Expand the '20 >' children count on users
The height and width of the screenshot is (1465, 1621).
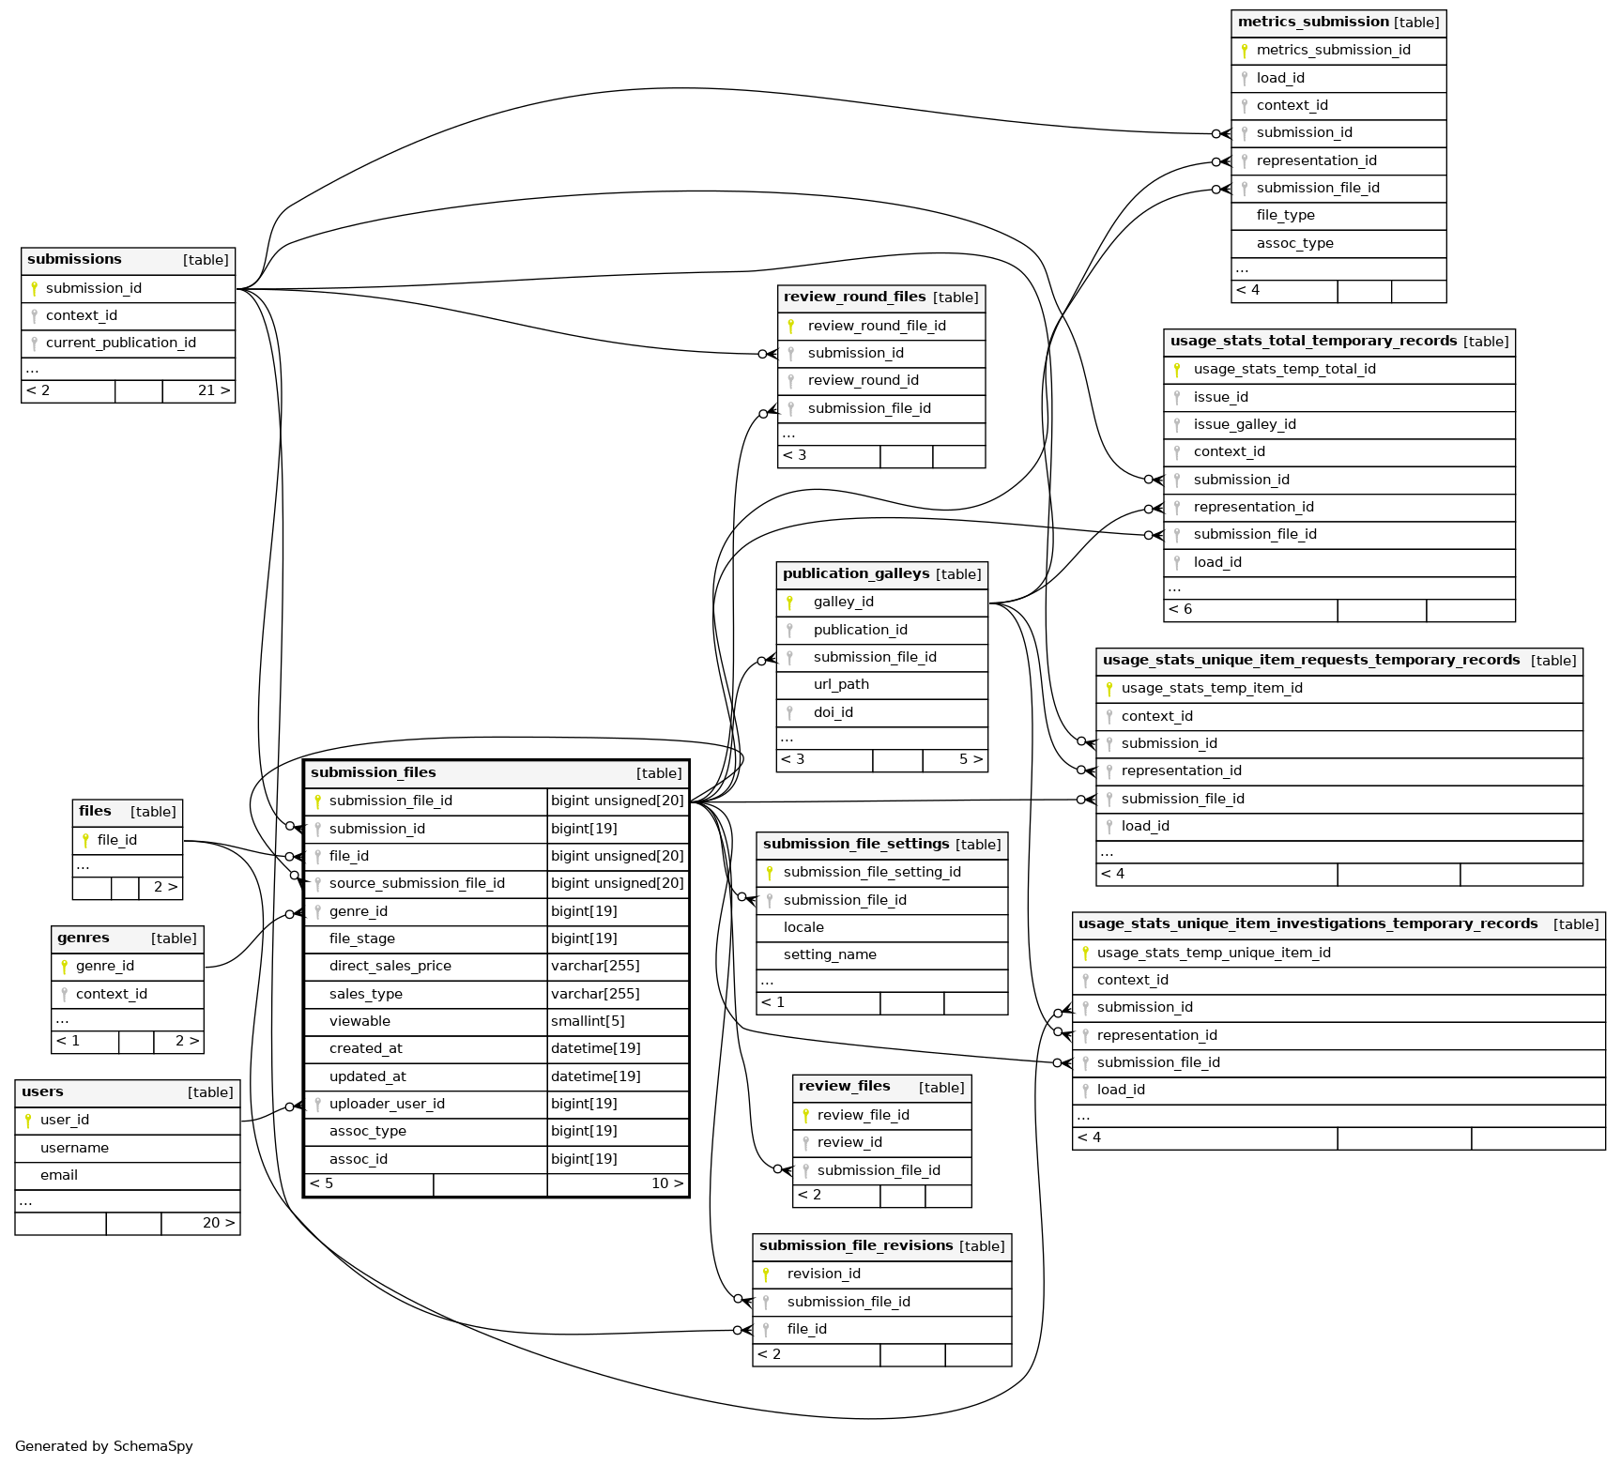pos(218,1223)
